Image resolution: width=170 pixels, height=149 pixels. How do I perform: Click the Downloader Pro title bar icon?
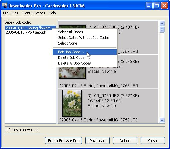coord(5,5)
